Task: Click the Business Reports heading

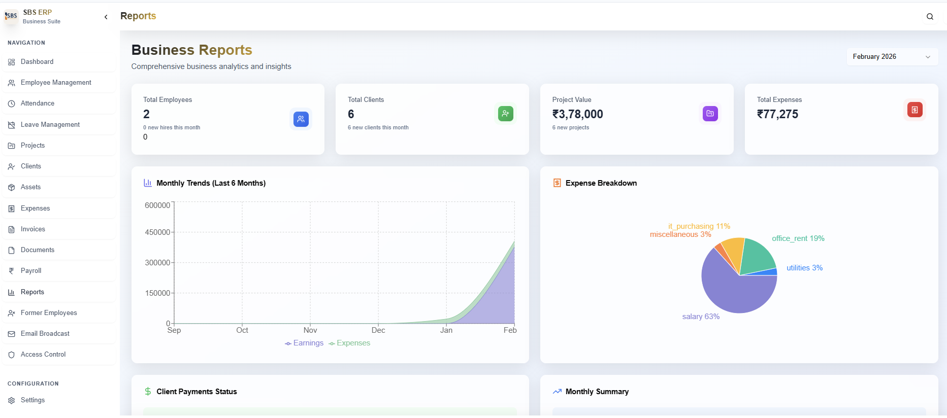Action: point(192,50)
